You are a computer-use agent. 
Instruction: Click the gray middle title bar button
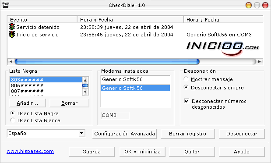[x=257, y=5]
